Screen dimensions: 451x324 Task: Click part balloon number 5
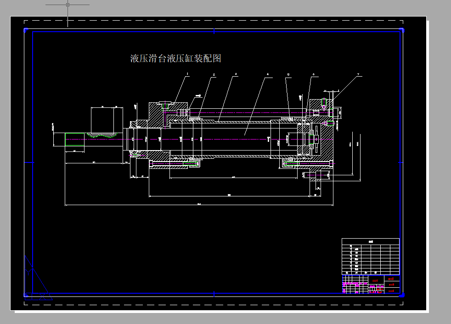(288, 73)
